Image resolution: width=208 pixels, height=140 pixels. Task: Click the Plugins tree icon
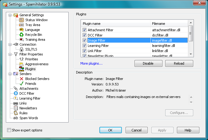coord(22,69)
